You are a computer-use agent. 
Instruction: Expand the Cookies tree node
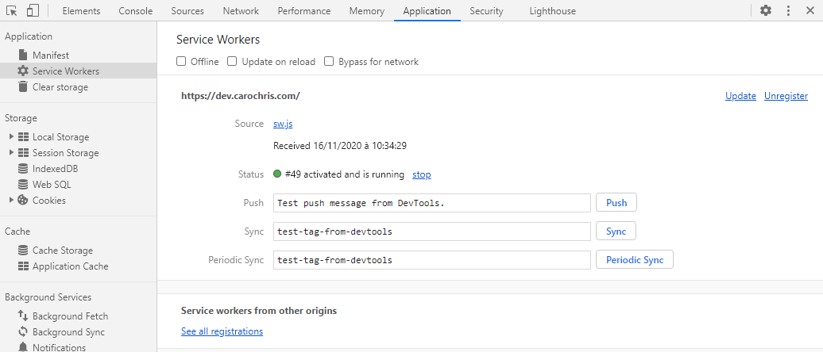(x=12, y=200)
